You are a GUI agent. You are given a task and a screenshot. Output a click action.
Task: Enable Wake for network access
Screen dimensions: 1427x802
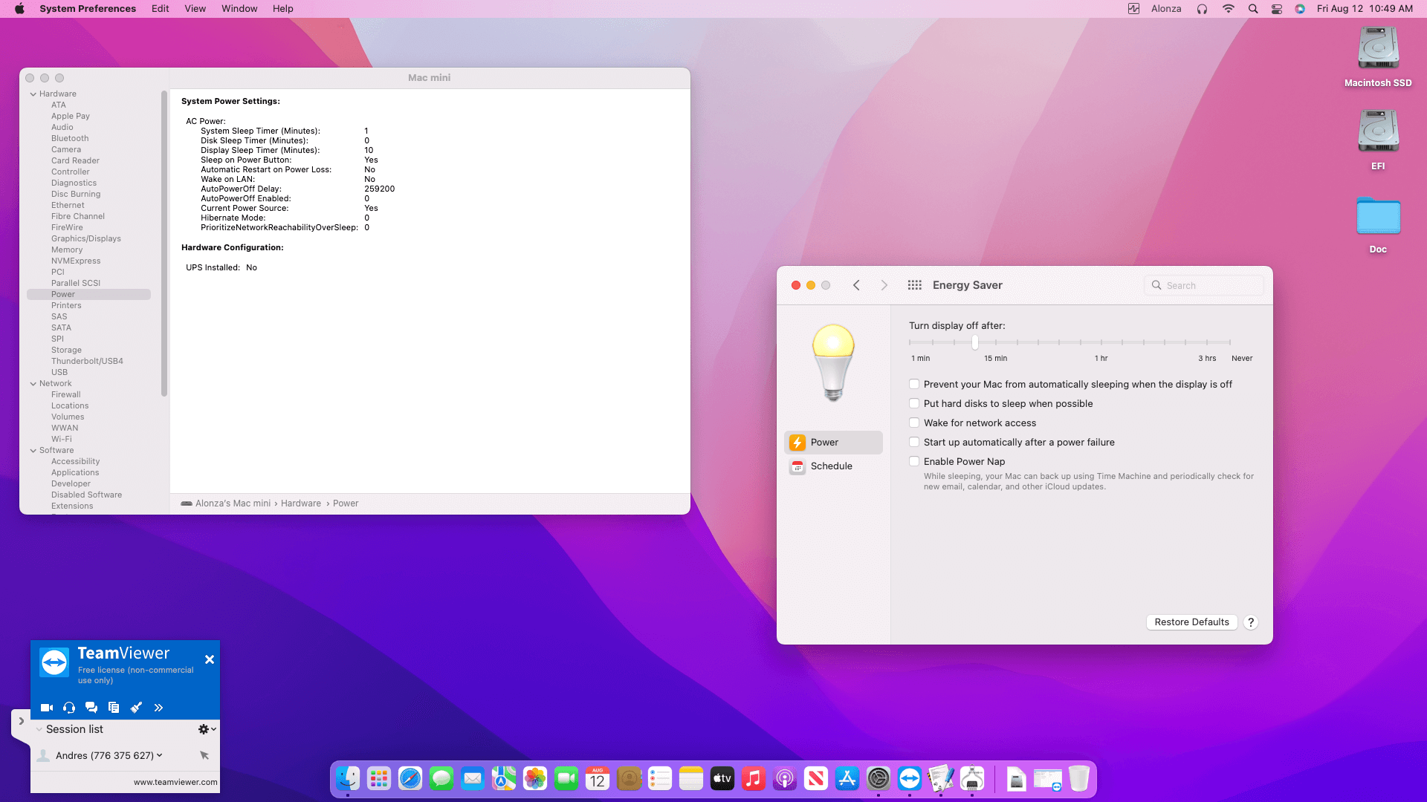coord(914,423)
